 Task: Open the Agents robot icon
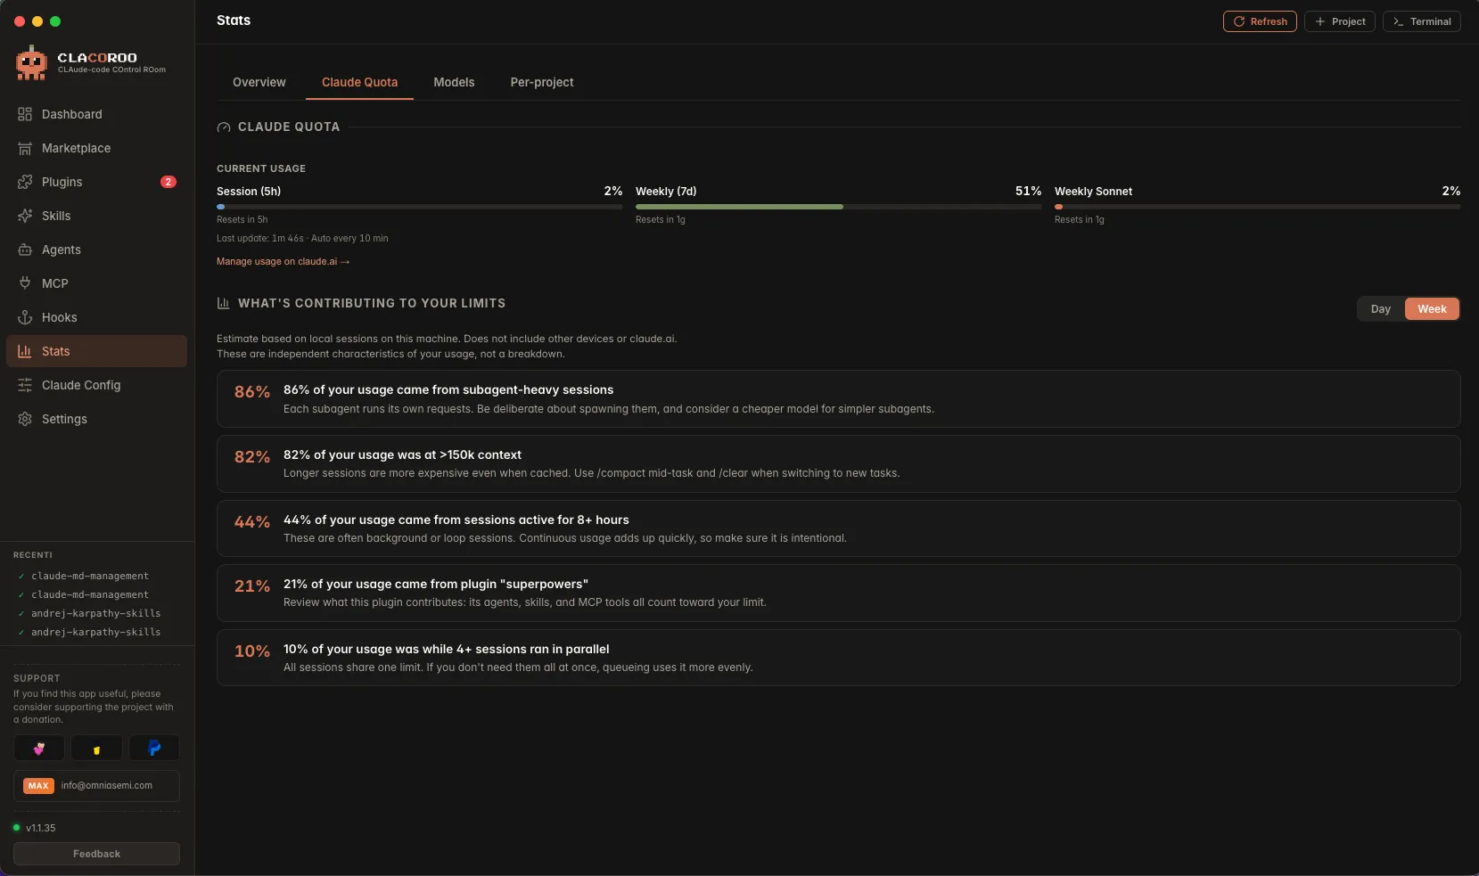coord(25,250)
